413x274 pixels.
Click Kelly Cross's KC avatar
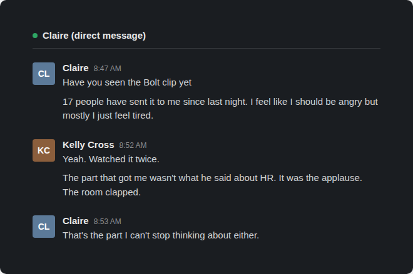[44, 150]
